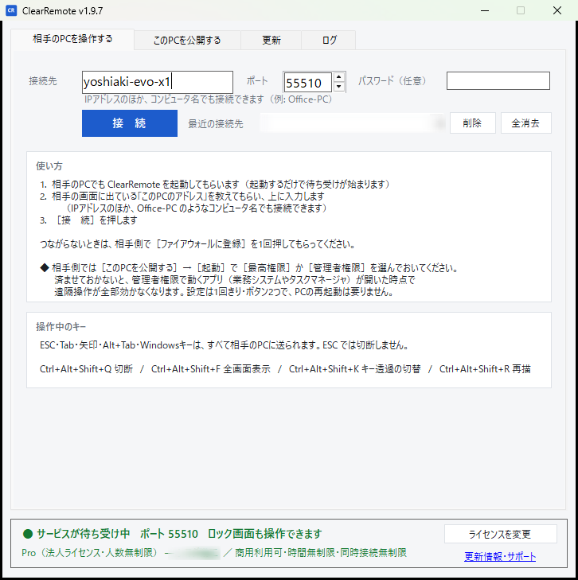Click the IPアドレスのほか hint text under address field

click(209, 99)
